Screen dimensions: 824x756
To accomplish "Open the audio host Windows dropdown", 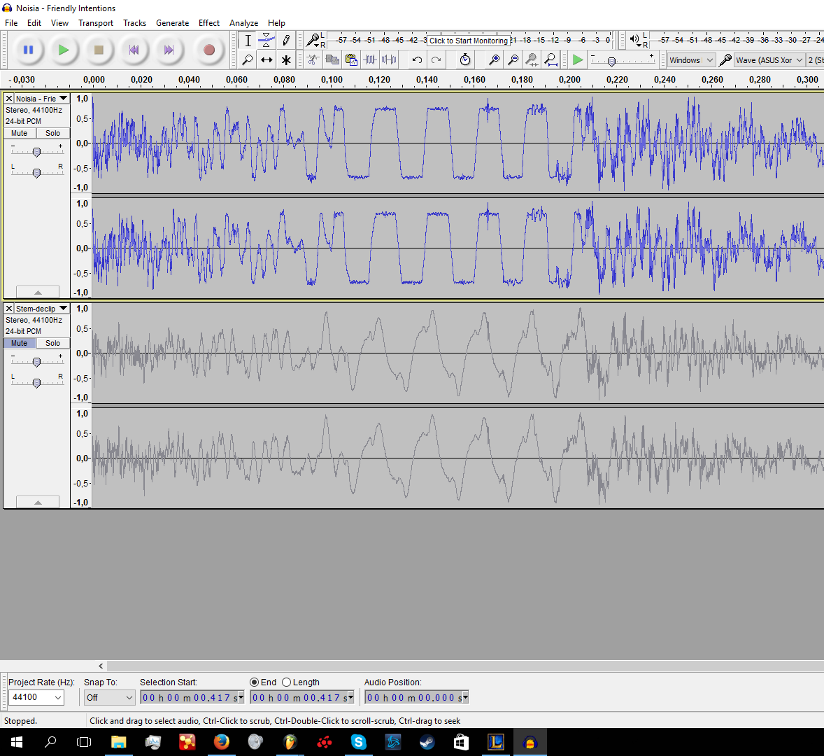I will [x=691, y=60].
